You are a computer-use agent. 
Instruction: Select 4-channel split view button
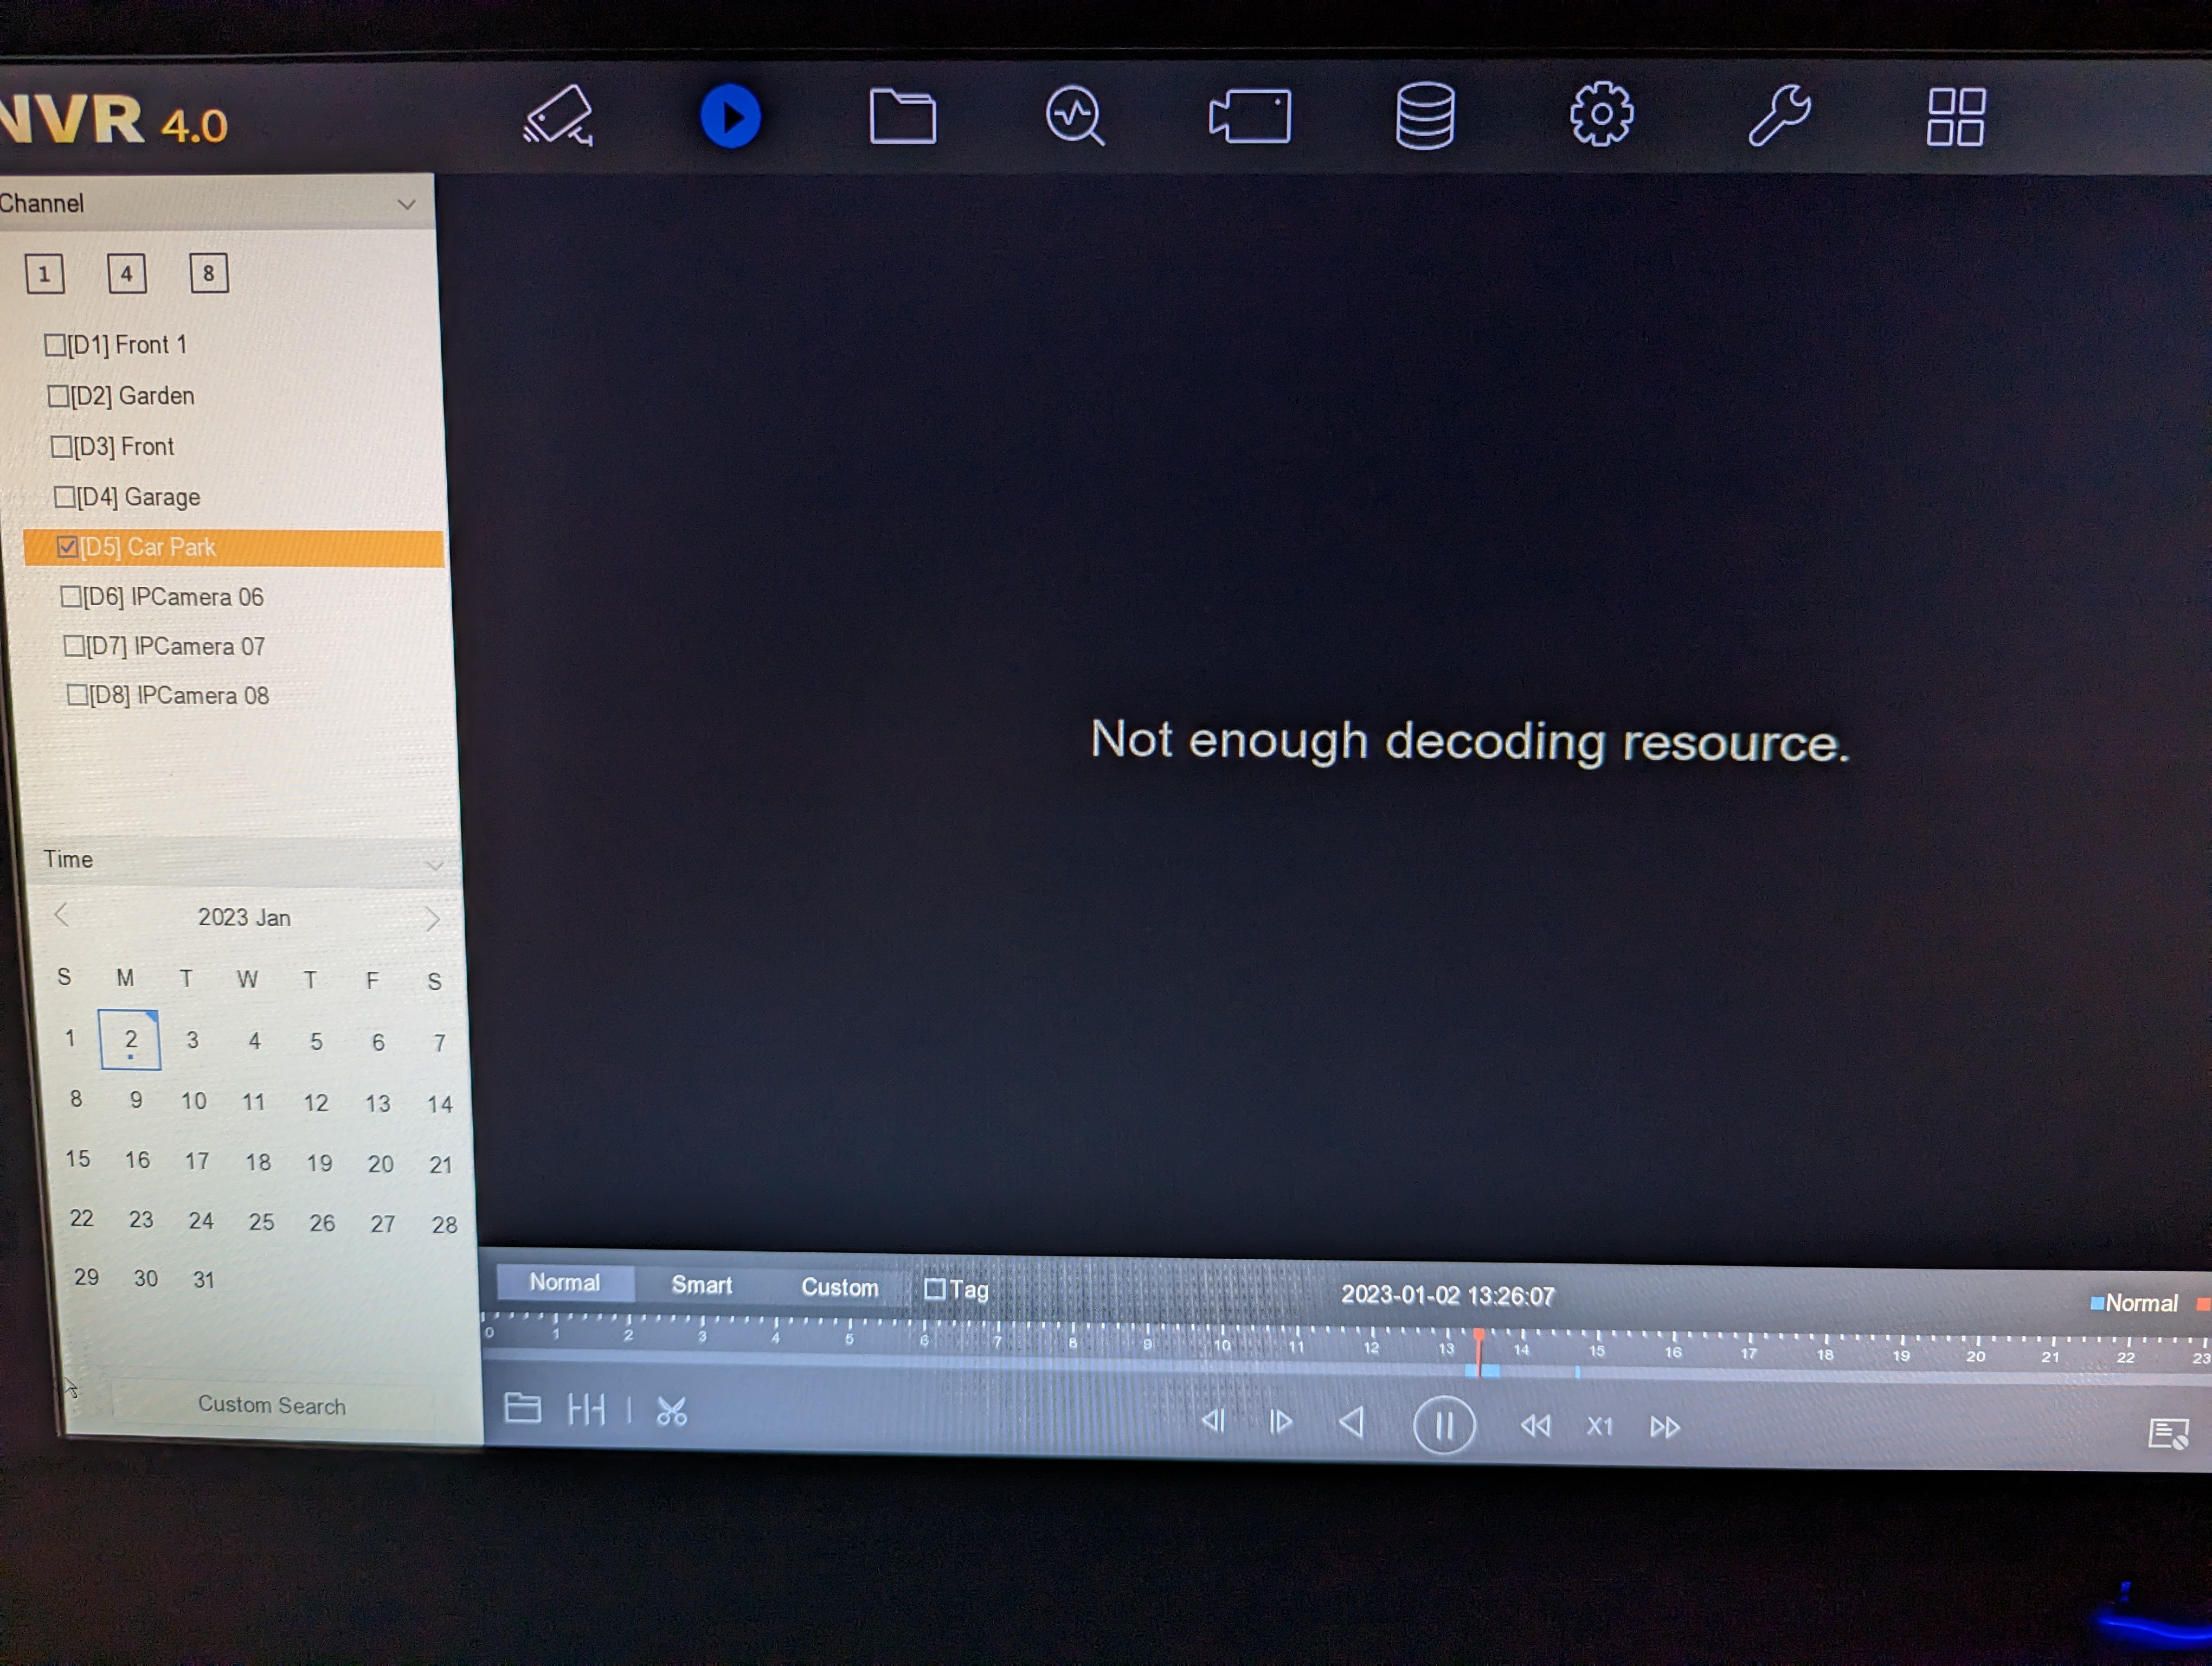126,274
